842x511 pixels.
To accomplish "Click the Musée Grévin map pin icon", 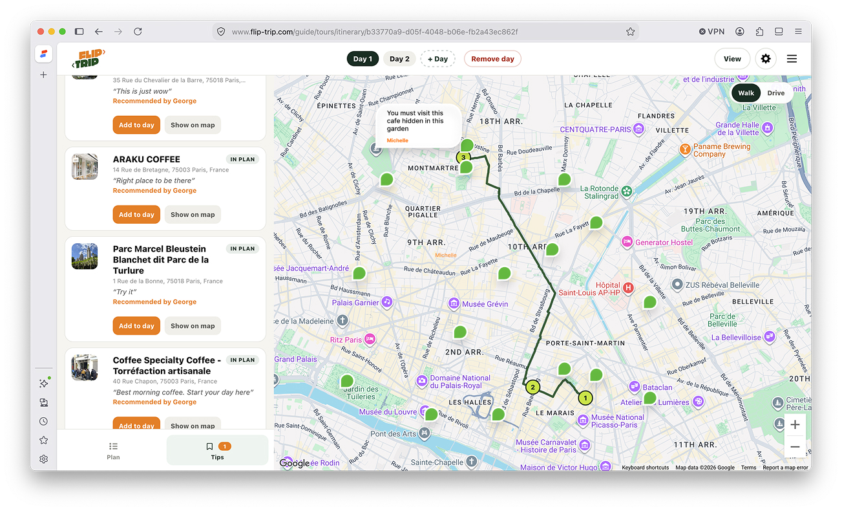I will point(454,304).
